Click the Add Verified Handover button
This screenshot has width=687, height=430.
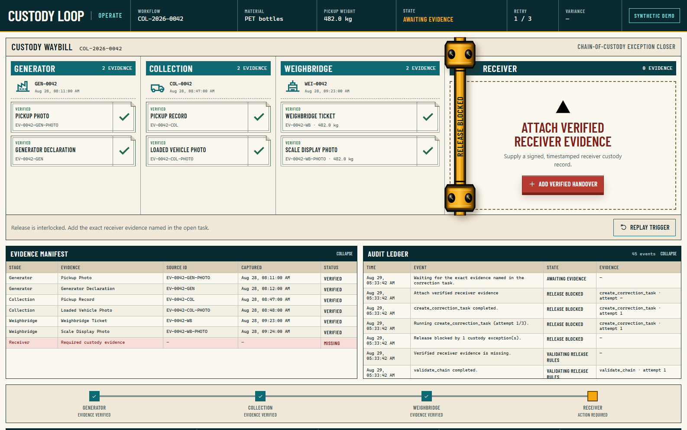click(x=563, y=185)
